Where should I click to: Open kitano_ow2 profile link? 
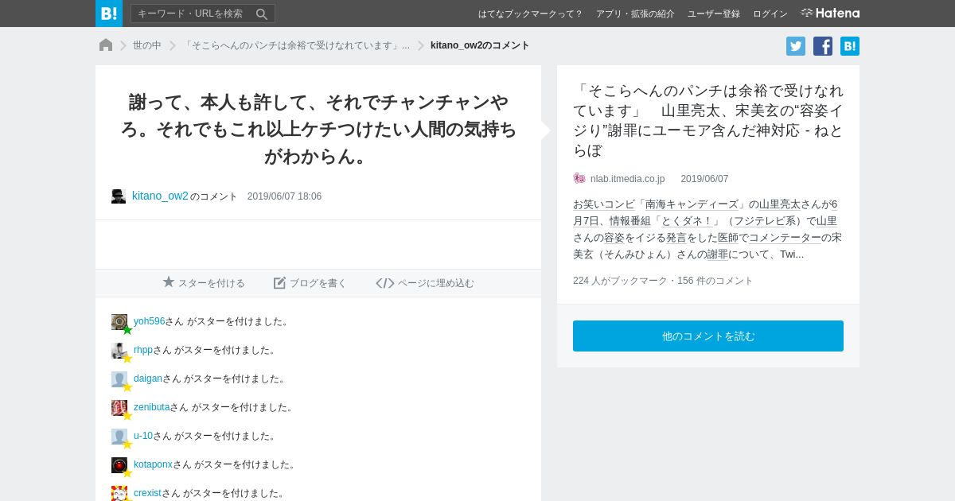pos(160,196)
